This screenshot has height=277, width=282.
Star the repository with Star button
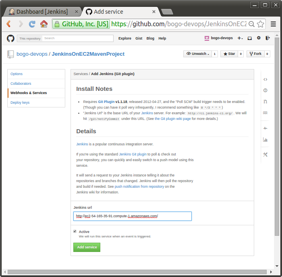coord(229,54)
